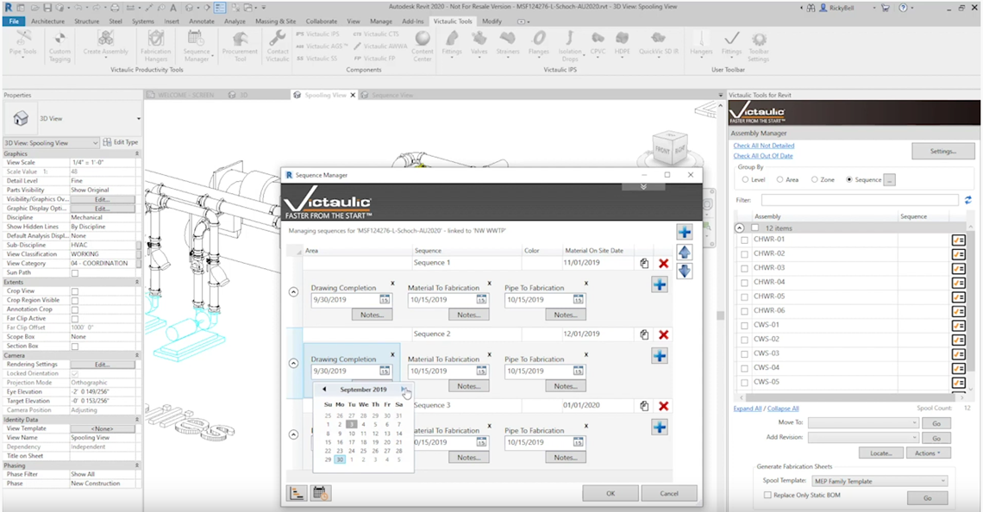Switch to the Modify ribbon tab
The image size is (983, 512).
[491, 22]
